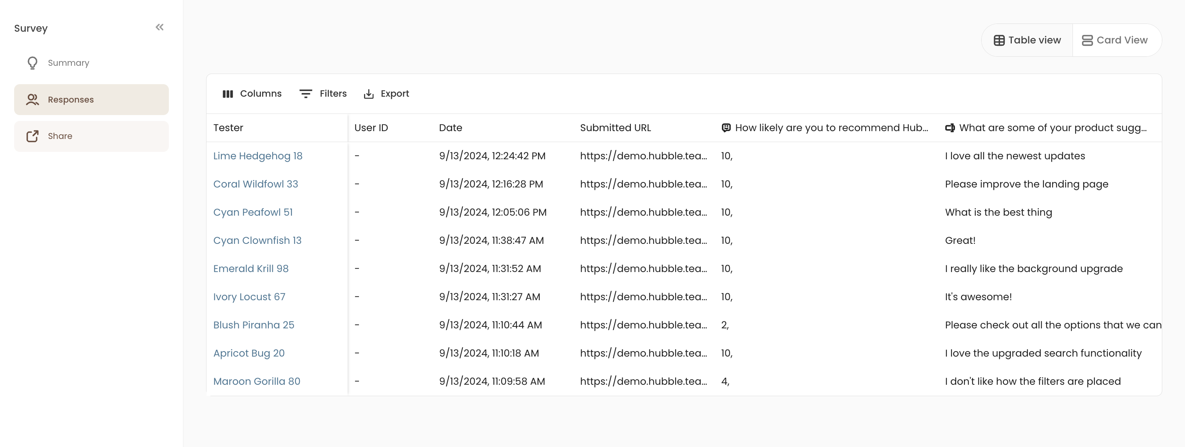
Task: Select date 9/13/2024, 12:16:28 PM
Action: point(491,184)
